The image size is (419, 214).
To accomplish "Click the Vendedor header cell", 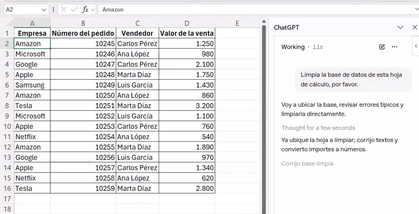I will coord(137,33).
